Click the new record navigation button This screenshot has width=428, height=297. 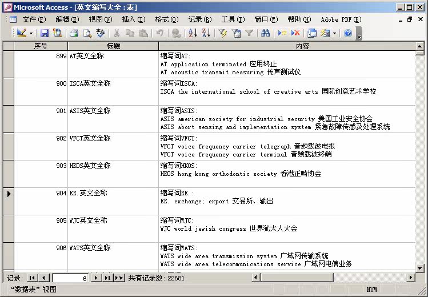tap(119, 278)
